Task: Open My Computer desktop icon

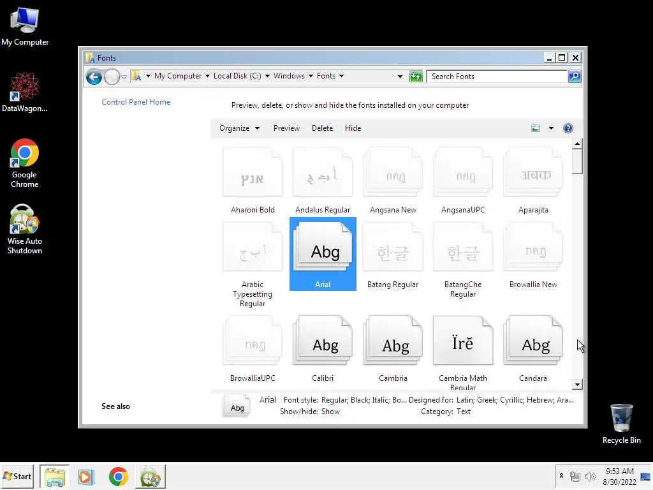Action: coord(25,27)
